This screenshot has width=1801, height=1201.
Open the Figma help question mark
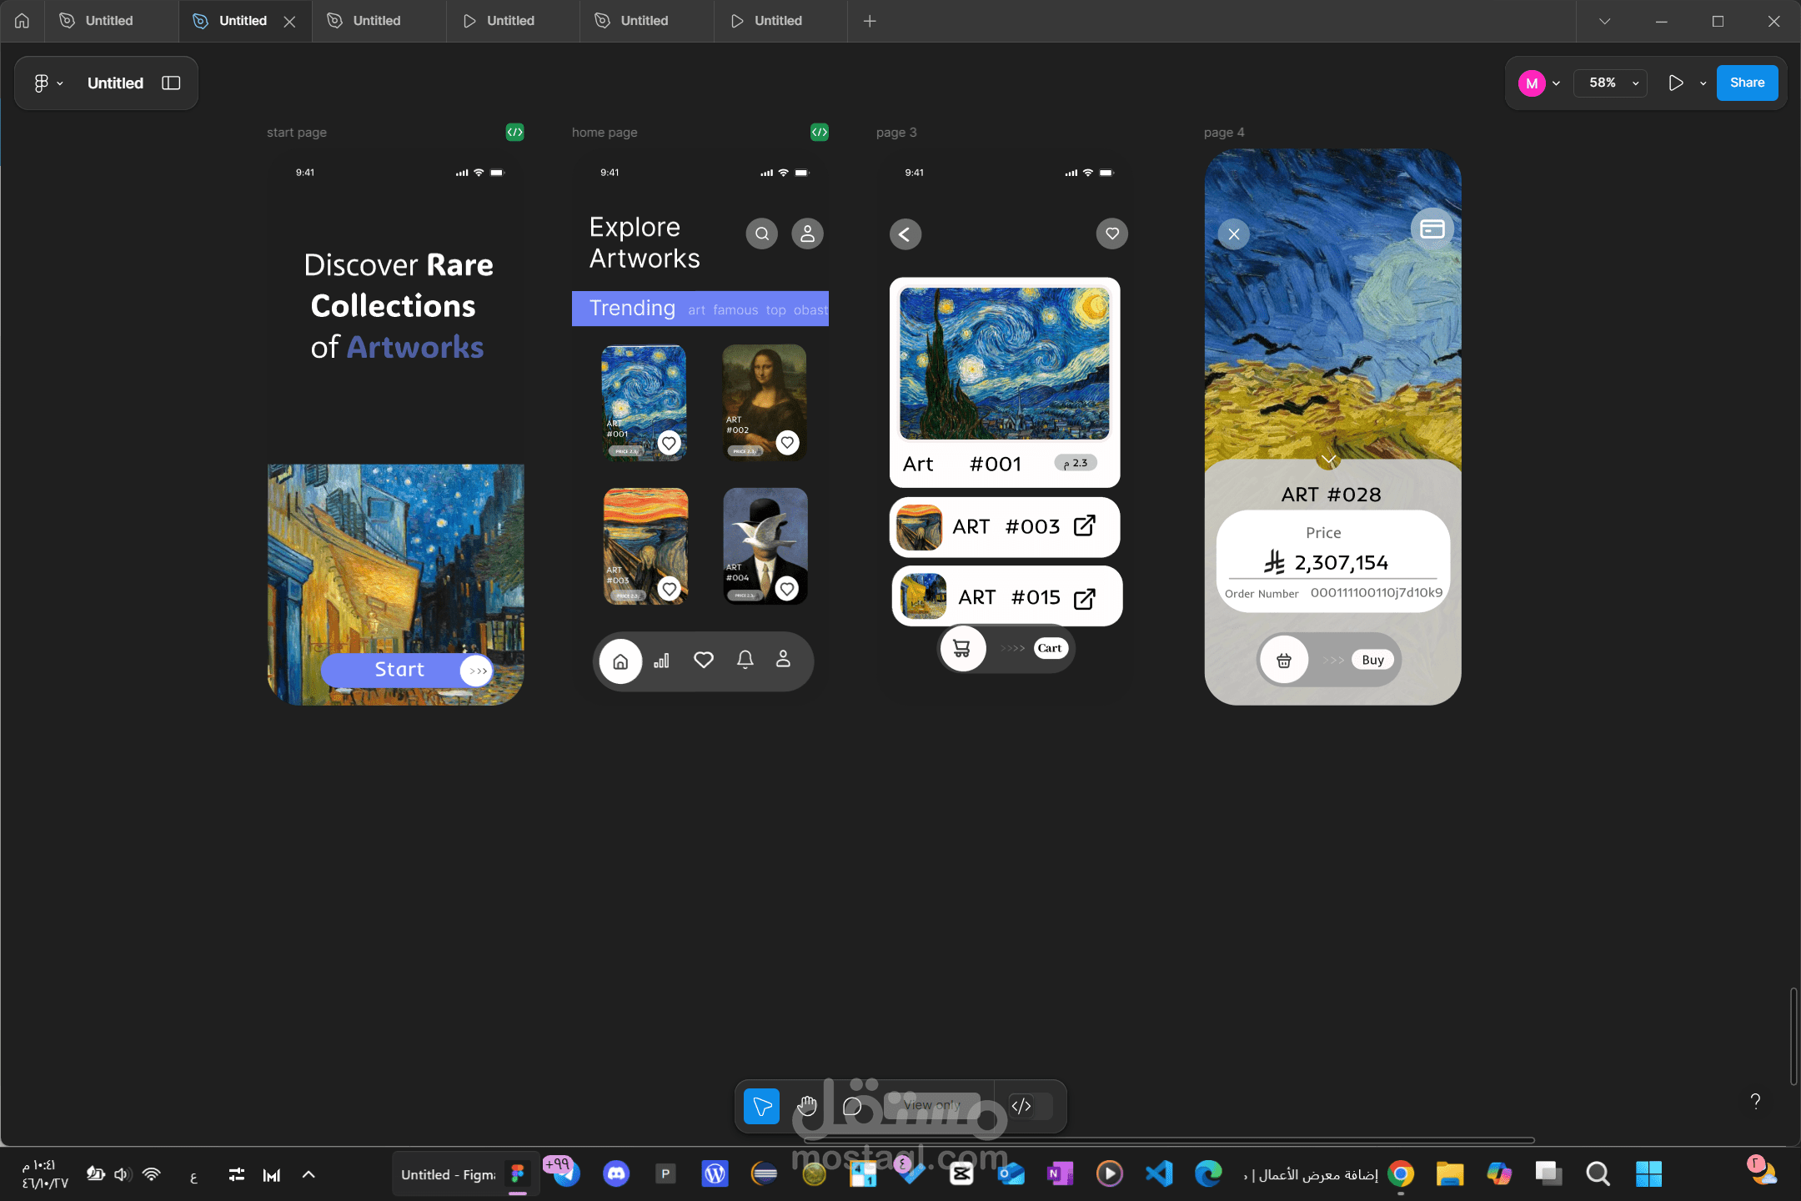(1755, 1101)
